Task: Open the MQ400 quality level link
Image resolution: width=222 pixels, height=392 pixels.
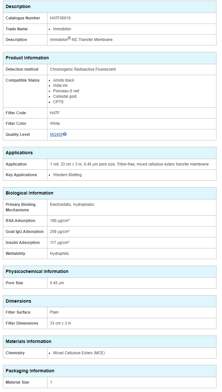Action: pyautogui.click(x=56, y=135)
